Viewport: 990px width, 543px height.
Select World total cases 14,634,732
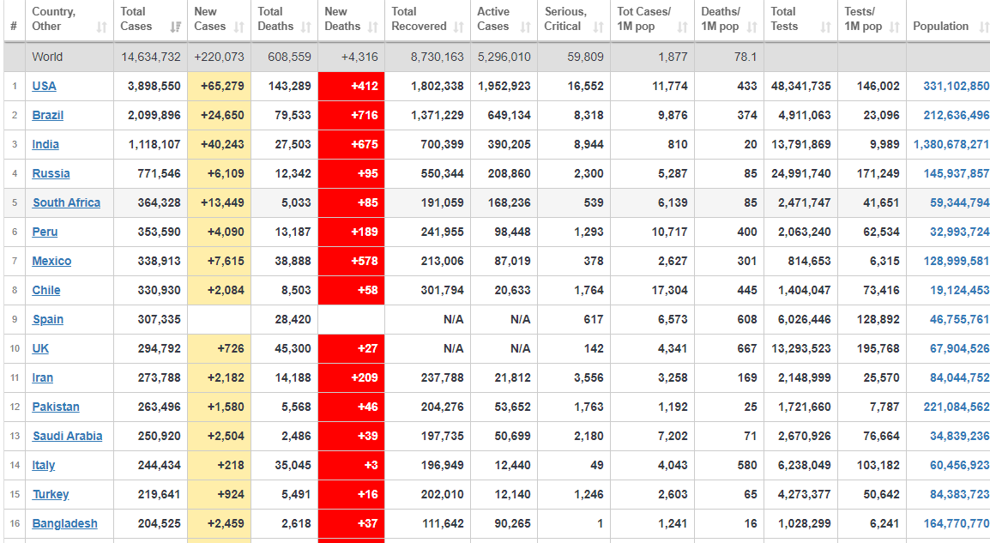tap(151, 57)
